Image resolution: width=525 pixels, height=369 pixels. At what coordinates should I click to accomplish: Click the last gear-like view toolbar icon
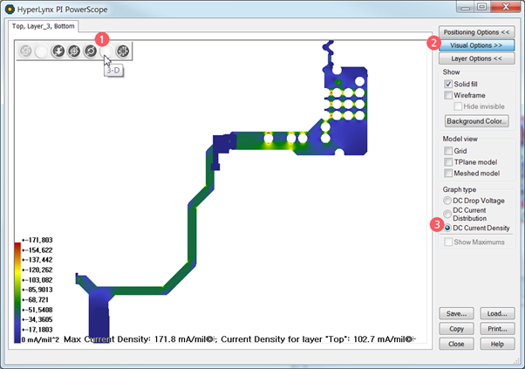point(123,51)
